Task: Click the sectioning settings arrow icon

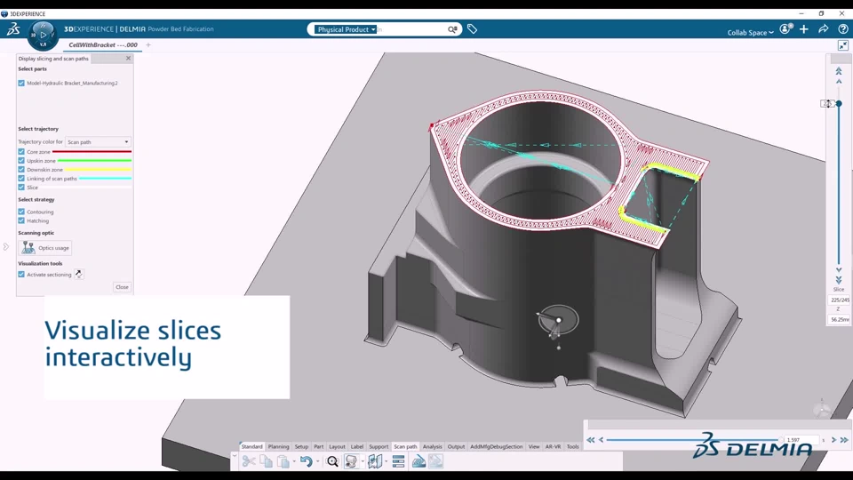Action: pos(79,275)
